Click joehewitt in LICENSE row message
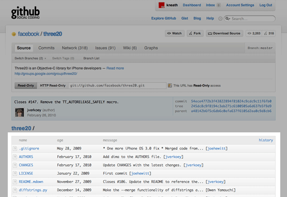287x197 pixels. tap(140, 173)
